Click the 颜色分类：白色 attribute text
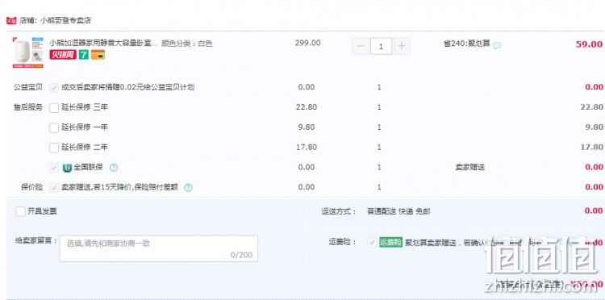The height and width of the screenshot is (300, 605). click(x=187, y=44)
